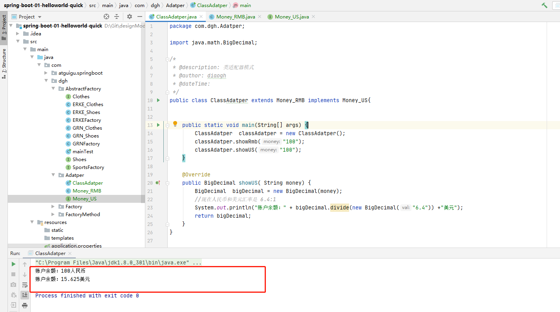
Task: Collapse the src folder arrow
Action: [18, 42]
